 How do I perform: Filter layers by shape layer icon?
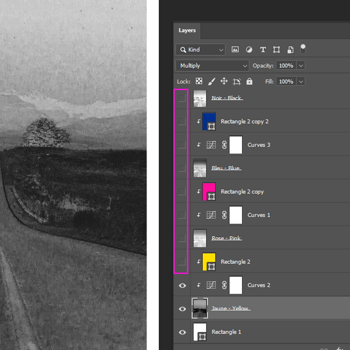[x=276, y=50]
